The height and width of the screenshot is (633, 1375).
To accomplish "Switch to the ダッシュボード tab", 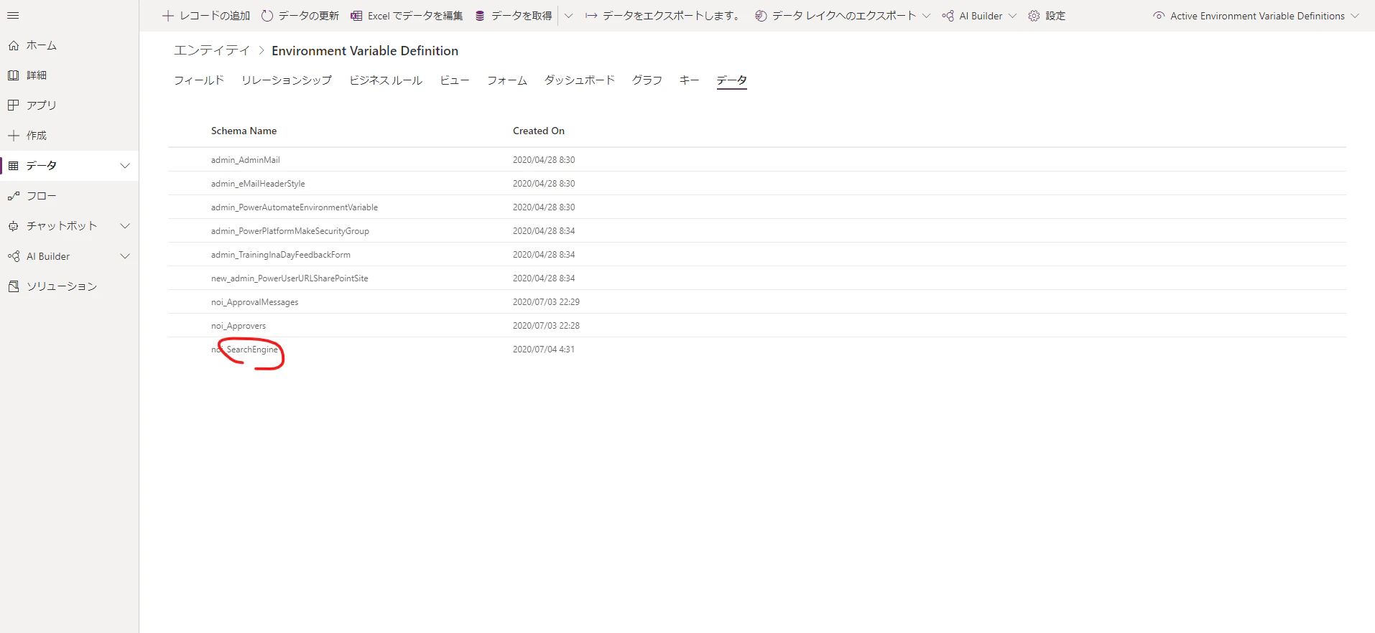I will [580, 80].
